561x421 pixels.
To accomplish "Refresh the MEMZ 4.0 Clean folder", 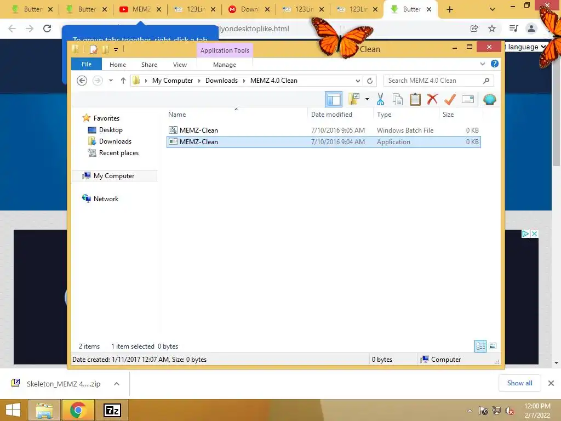I will [370, 81].
